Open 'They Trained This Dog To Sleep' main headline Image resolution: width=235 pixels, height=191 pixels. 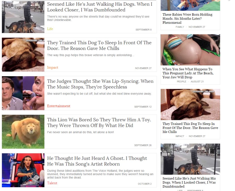click(x=99, y=45)
